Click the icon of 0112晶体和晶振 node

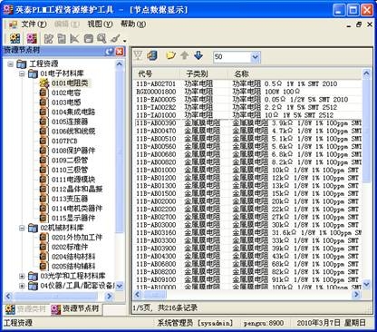(44, 190)
